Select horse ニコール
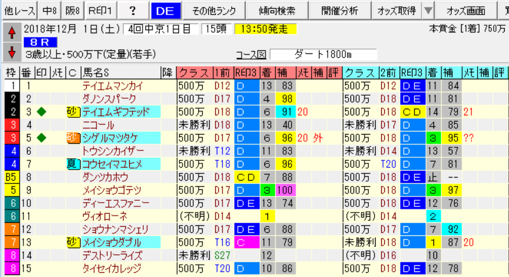The height and width of the screenshot is (277, 509). coord(98,125)
